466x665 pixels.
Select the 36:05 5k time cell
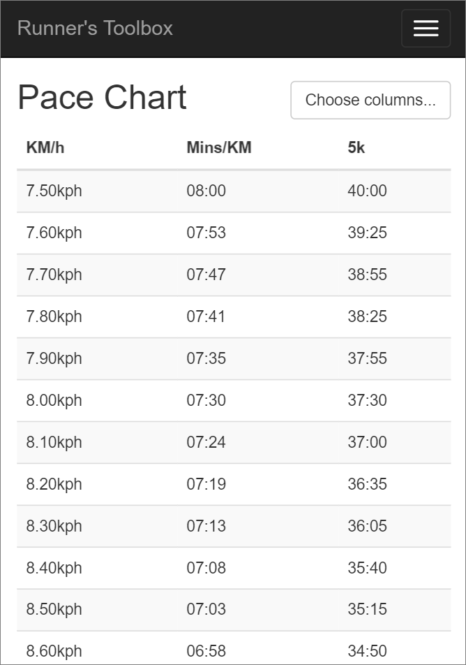click(x=367, y=526)
